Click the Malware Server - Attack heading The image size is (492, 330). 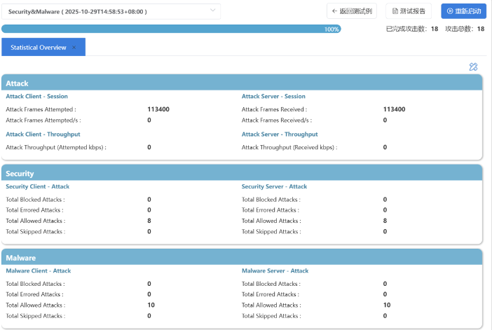[275, 270]
